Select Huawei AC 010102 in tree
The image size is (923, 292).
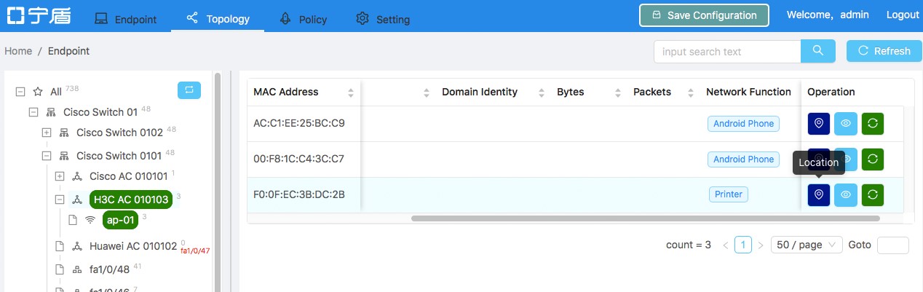coord(134,246)
